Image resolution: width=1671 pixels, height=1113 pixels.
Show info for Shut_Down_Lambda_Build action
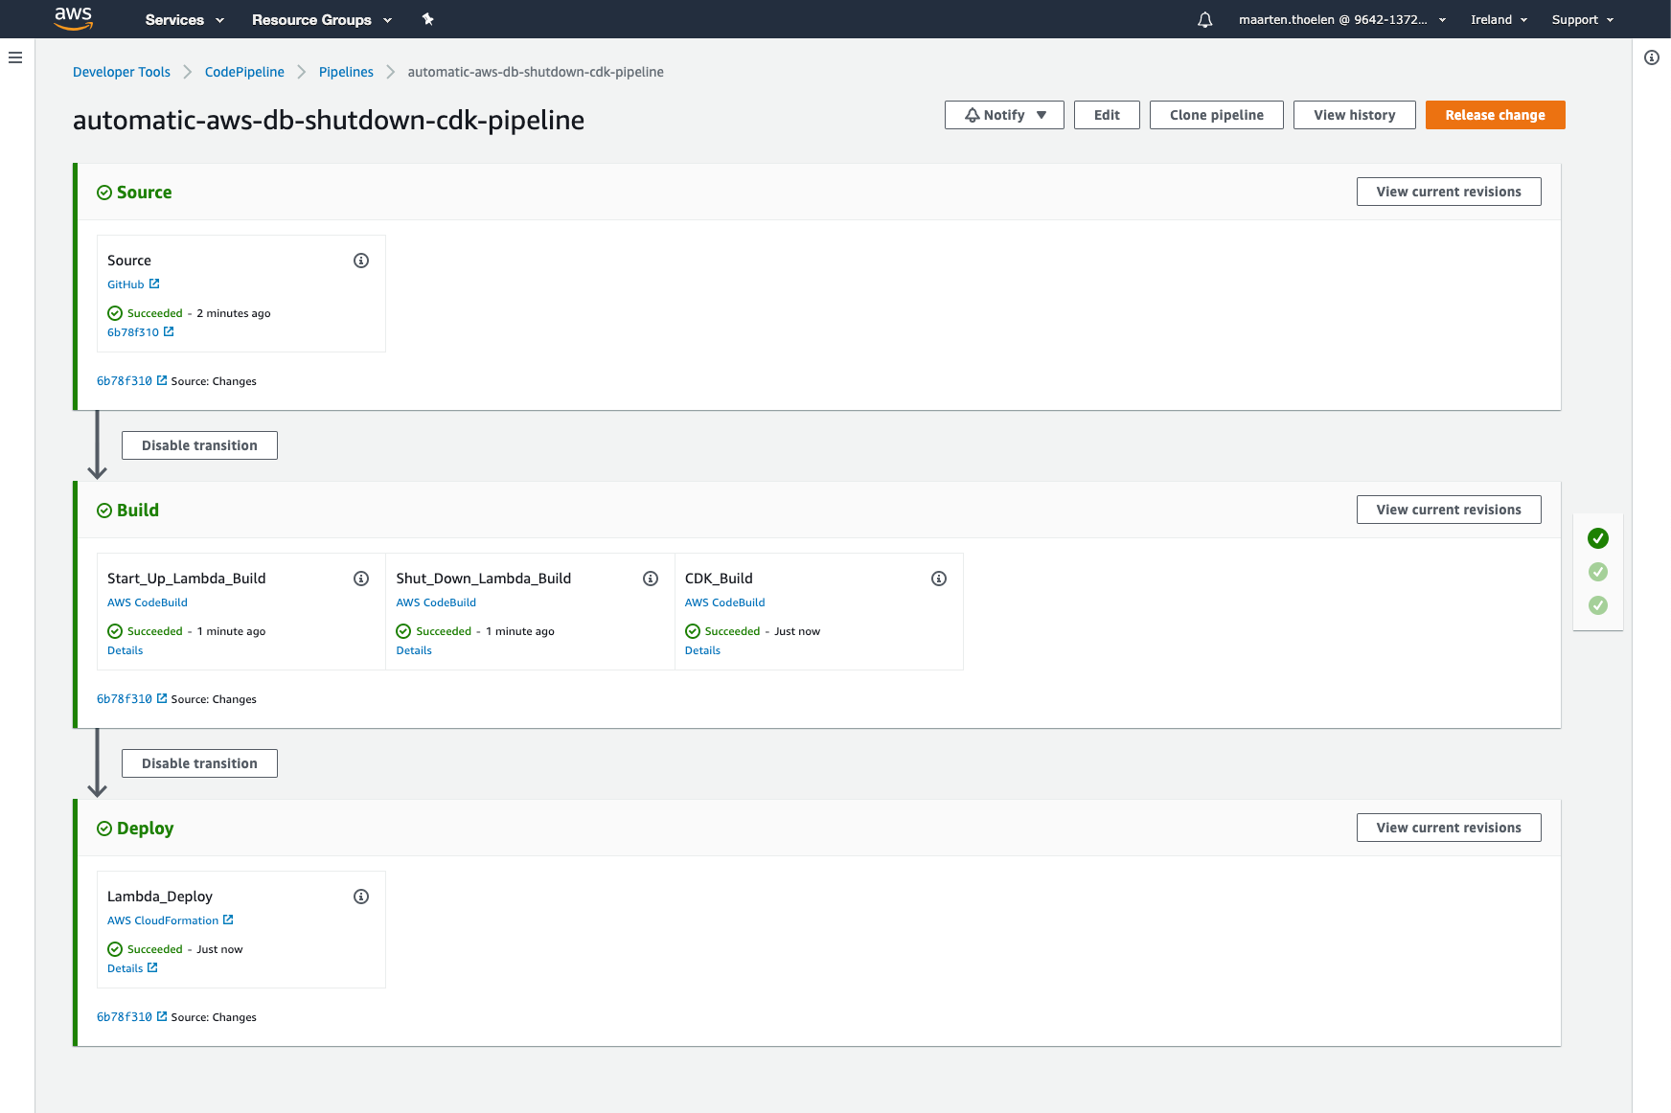coord(651,579)
